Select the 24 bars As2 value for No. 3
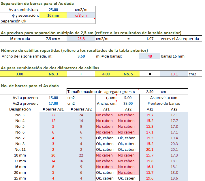The height and width of the screenshot is (181, 205). [81, 115]
